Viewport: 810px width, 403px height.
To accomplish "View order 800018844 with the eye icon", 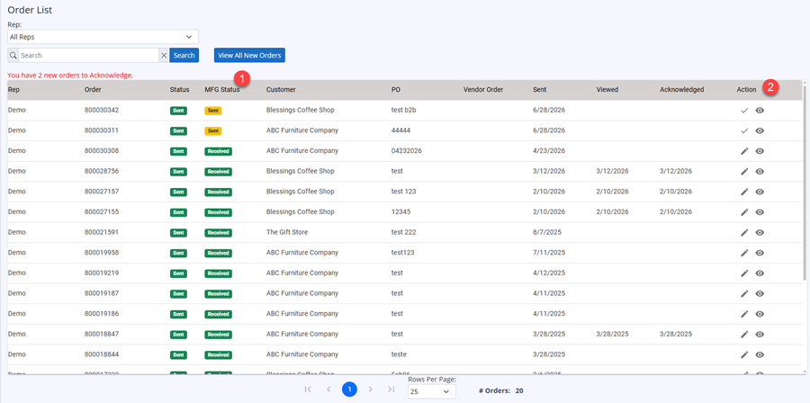I will coord(760,354).
